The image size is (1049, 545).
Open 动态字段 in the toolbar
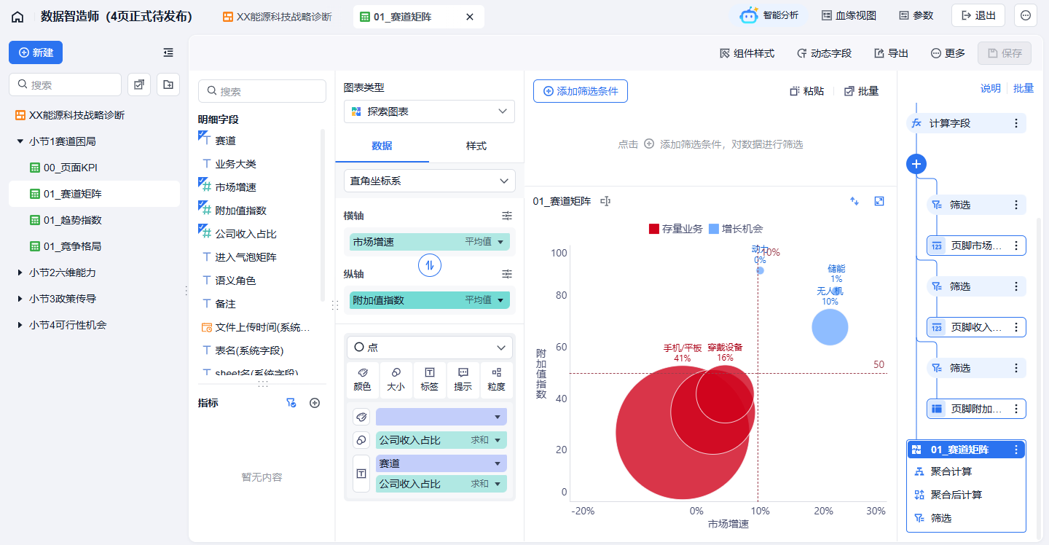pos(824,53)
